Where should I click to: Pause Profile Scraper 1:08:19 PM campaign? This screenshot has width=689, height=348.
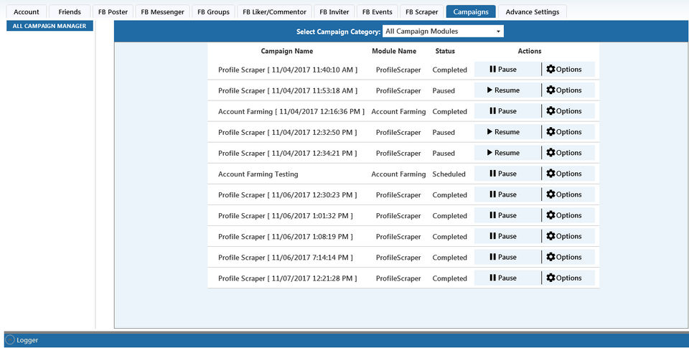click(507, 236)
